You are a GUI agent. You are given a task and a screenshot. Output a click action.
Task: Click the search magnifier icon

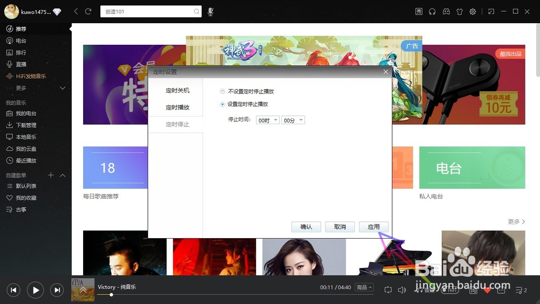point(197,12)
